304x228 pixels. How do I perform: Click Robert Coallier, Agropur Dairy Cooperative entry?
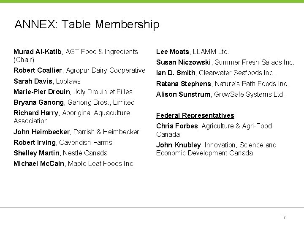click(x=79, y=71)
